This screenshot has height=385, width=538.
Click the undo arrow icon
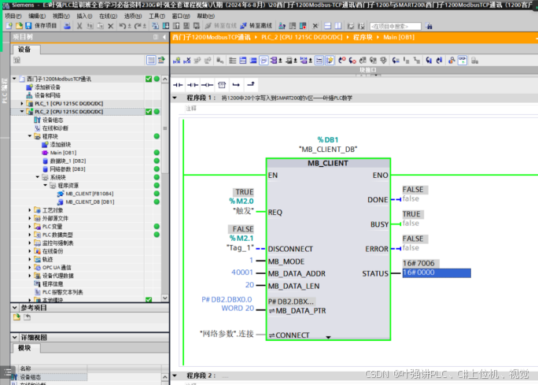point(123,26)
